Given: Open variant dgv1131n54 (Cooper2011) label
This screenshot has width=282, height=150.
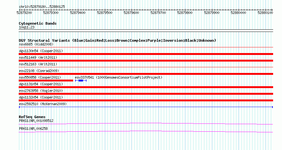Looking at the screenshot, I should (41, 84).
